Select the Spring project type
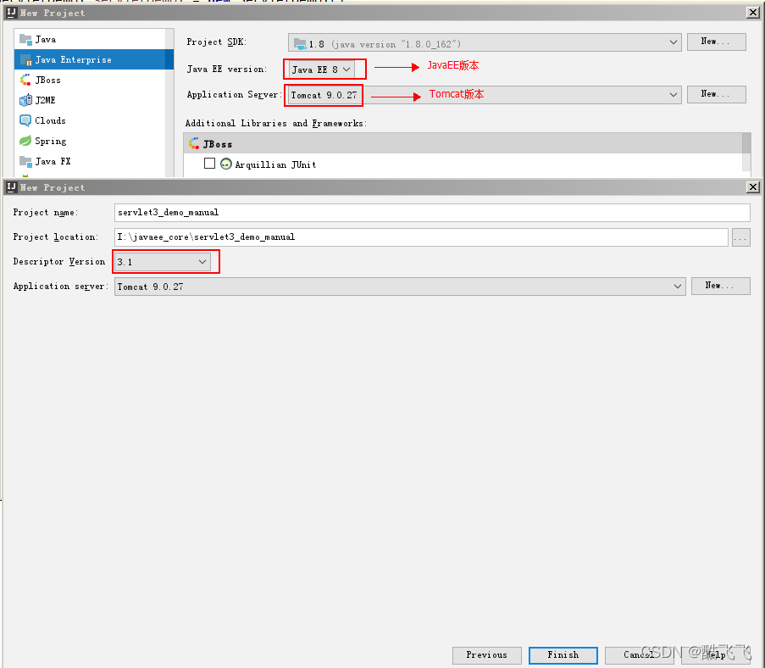 tap(91, 141)
